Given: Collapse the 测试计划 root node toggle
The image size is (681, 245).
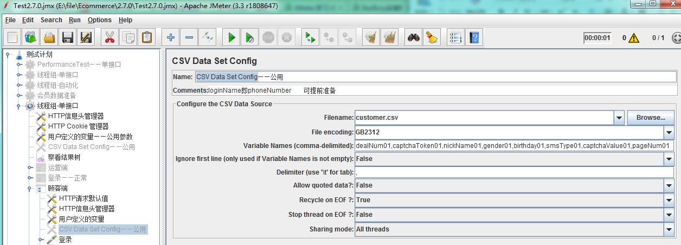Looking at the screenshot, I should point(8,54).
